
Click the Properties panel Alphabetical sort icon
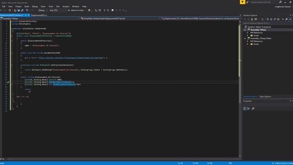point(249,109)
